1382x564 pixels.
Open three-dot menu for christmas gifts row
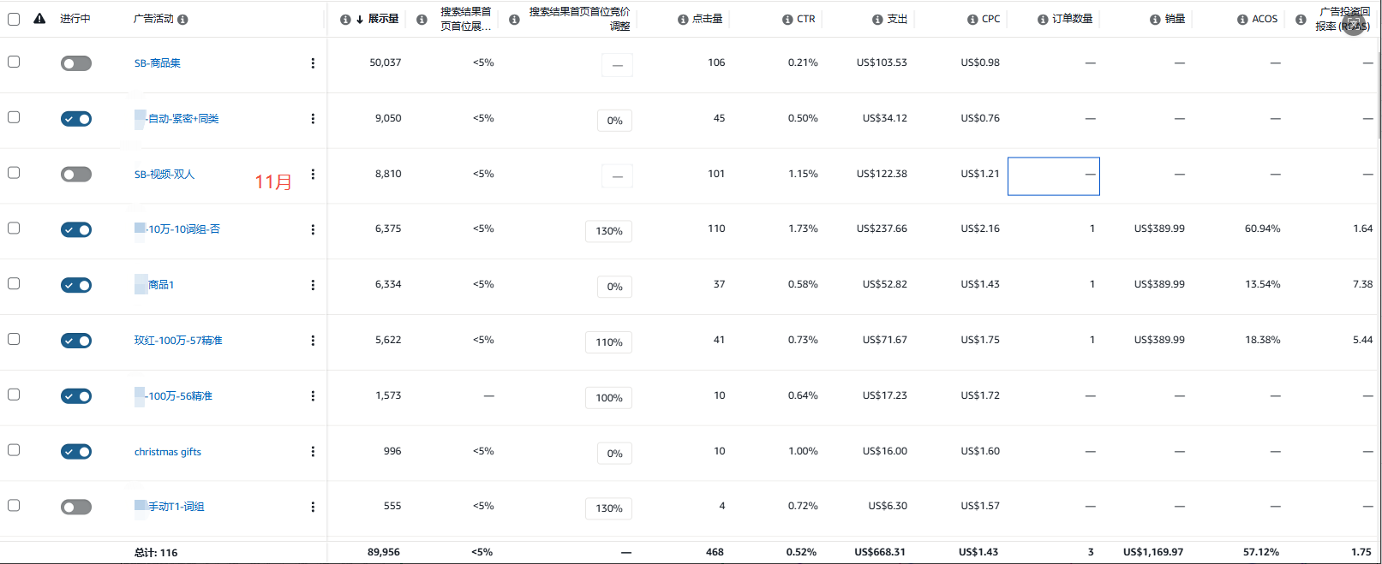pyautogui.click(x=313, y=452)
